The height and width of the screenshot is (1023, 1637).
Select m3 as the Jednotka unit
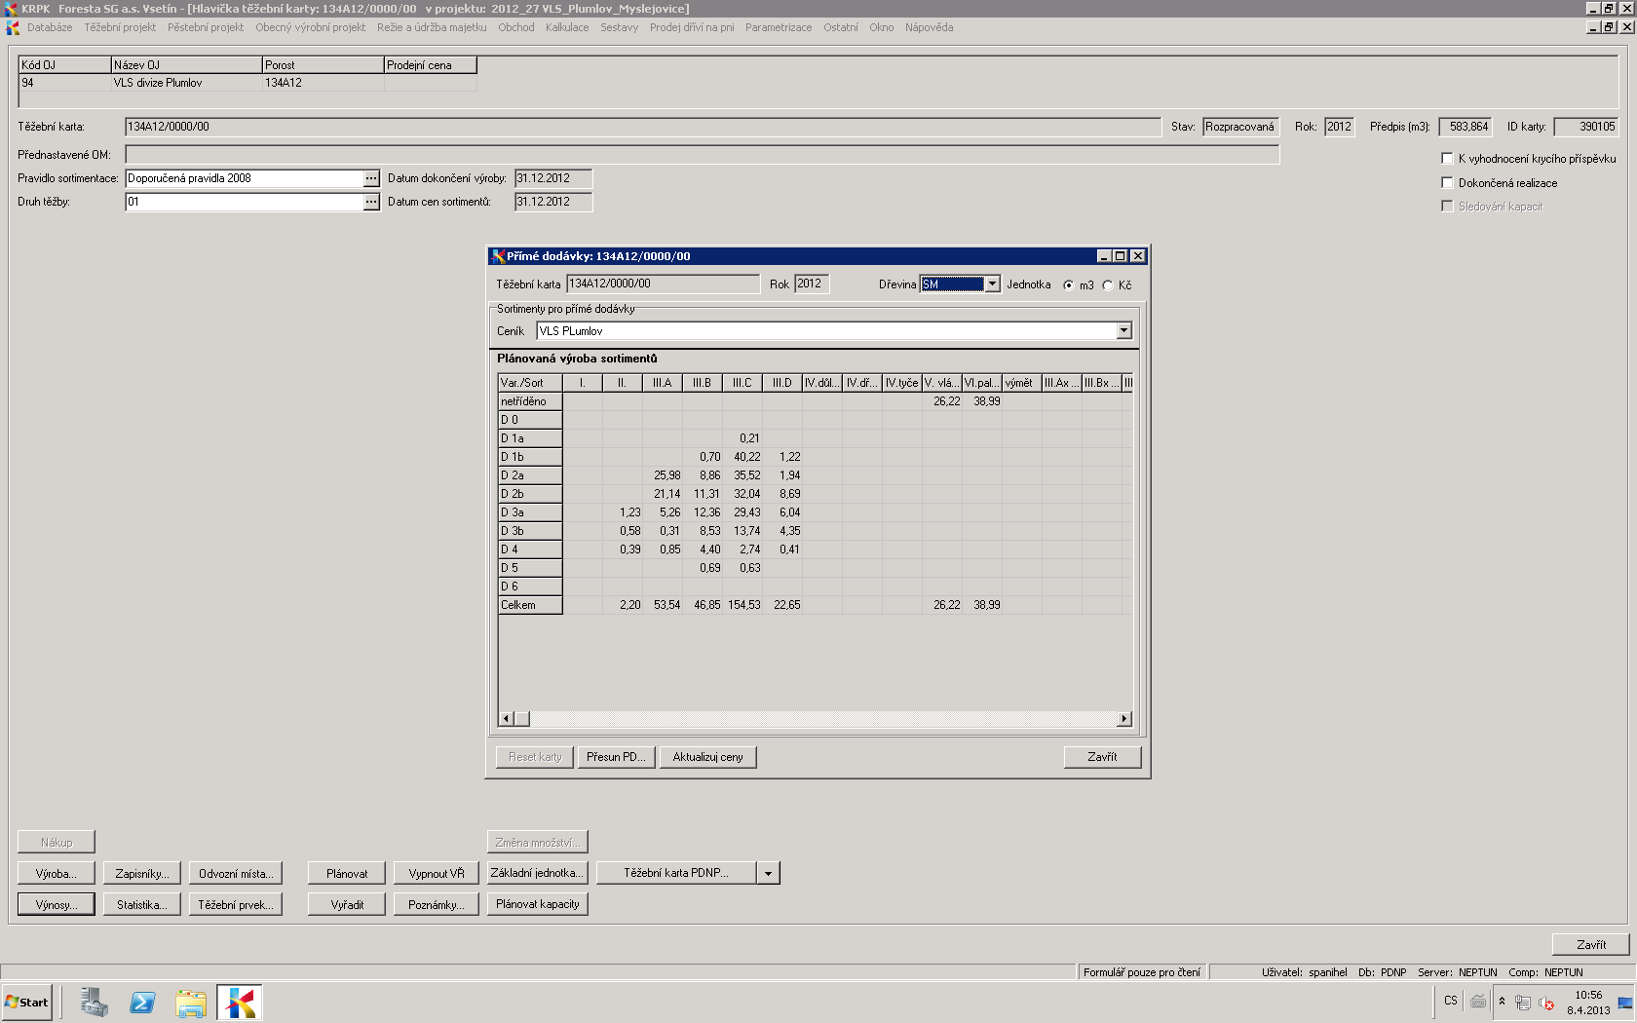[x=1069, y=285]
